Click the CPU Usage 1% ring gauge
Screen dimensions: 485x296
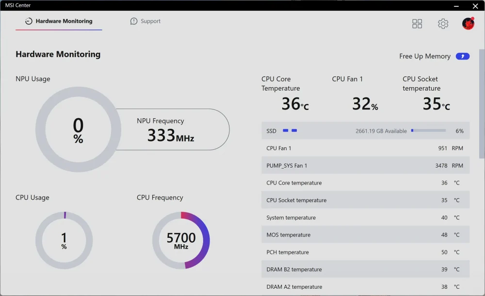[x=64, y=240]
